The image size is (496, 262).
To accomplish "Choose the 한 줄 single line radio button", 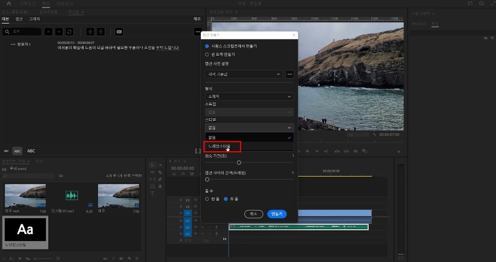I will 207,199.
